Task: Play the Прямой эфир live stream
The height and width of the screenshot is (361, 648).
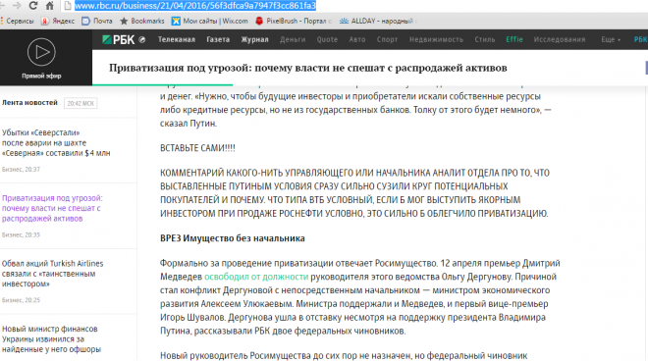Action: 41,52
